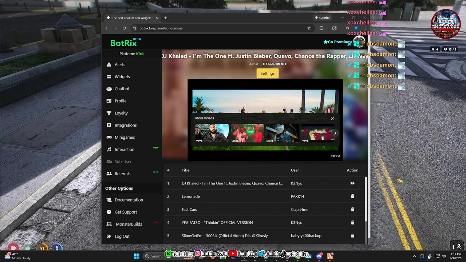Delete SlimeGetEm 300Blk song request
Image resolution: width=466 pixels, height=262 pixels.
(352, 235)
